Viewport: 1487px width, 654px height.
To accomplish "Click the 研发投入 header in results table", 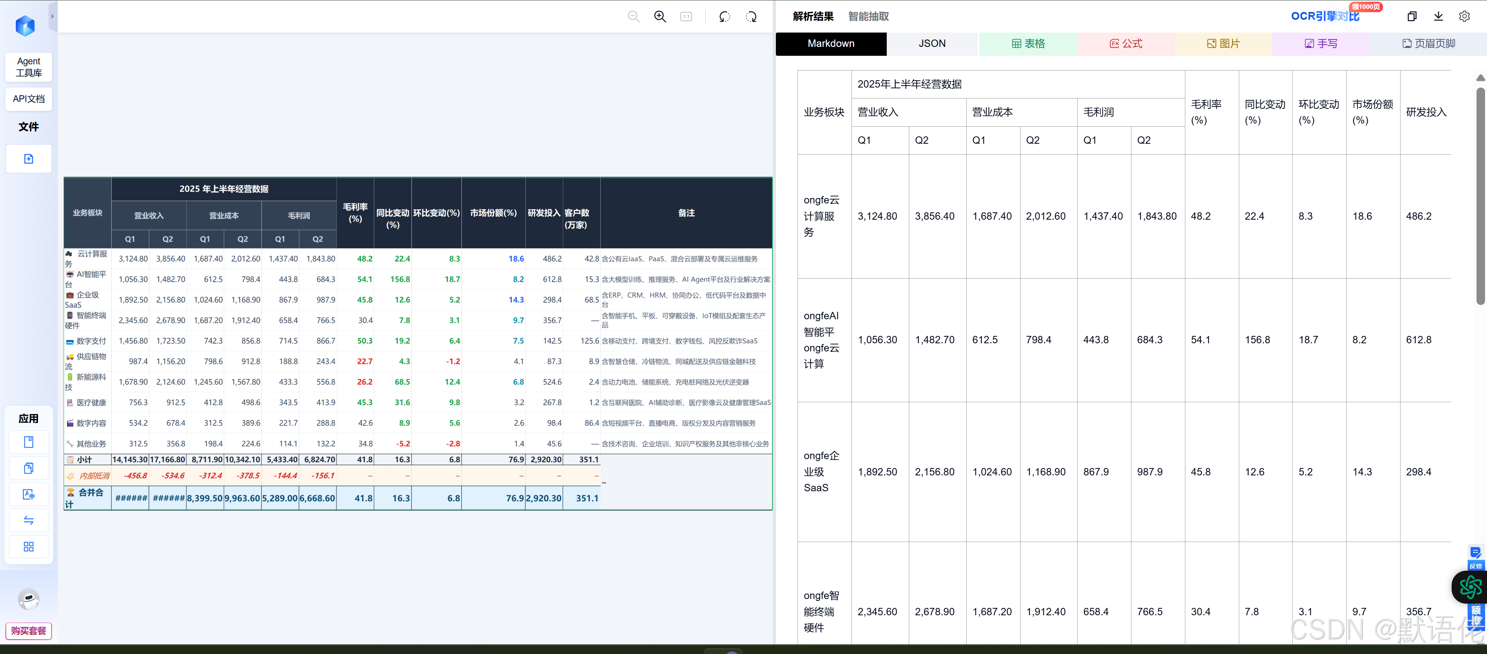I will tap(1427, 112).
